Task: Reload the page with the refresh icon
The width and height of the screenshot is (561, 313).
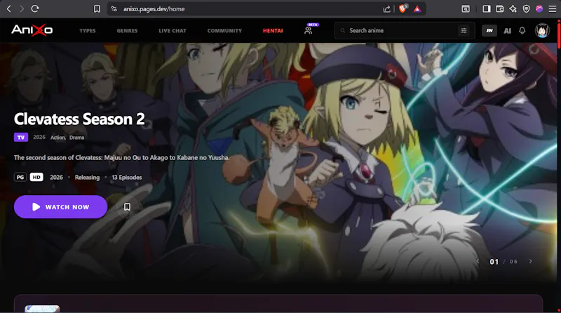Action: click(x=35, y=8)
